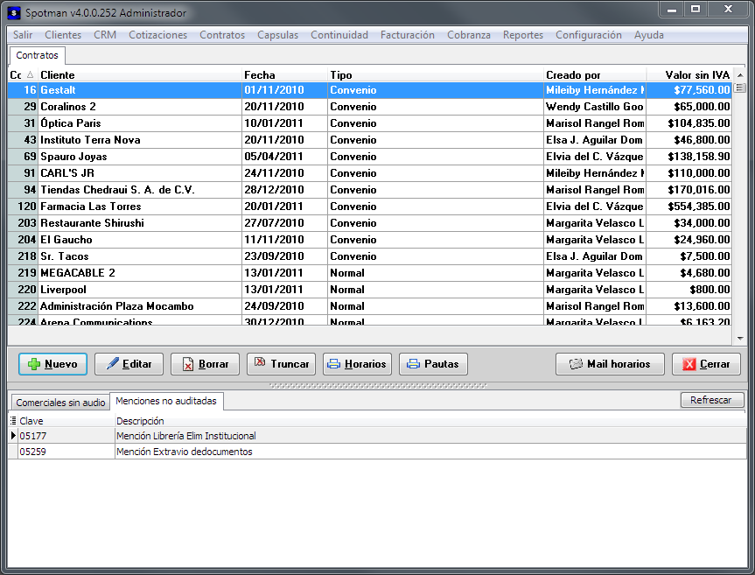This screenshot has width=755, height=575.
Task: Open the Salir menu
Action: point(23,35)
